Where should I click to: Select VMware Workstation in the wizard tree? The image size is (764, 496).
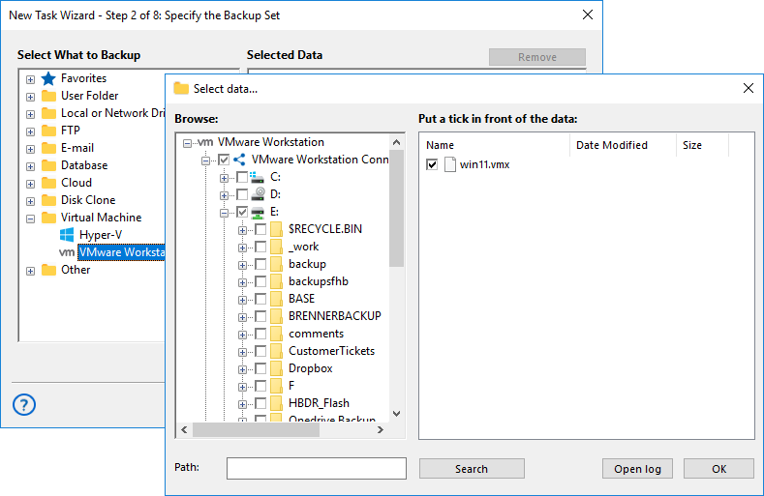(x=122, y=252)
